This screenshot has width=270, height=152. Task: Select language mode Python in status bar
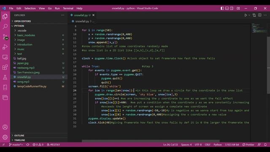pyautogui.click(x=218, y=144)
